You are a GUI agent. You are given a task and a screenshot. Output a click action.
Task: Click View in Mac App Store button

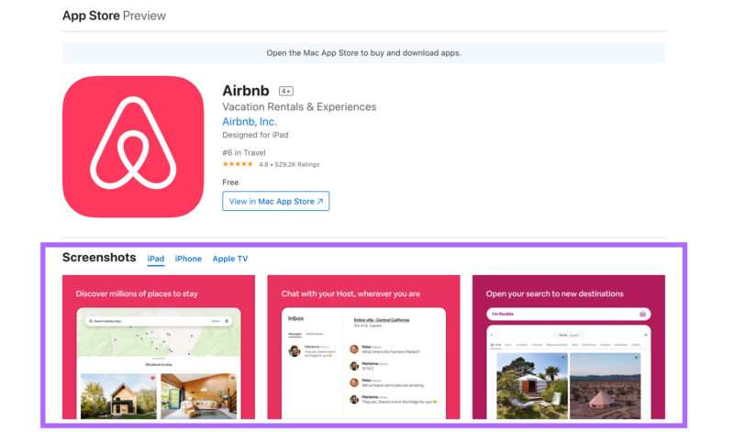pyautogui.click(x=276, y=201)
